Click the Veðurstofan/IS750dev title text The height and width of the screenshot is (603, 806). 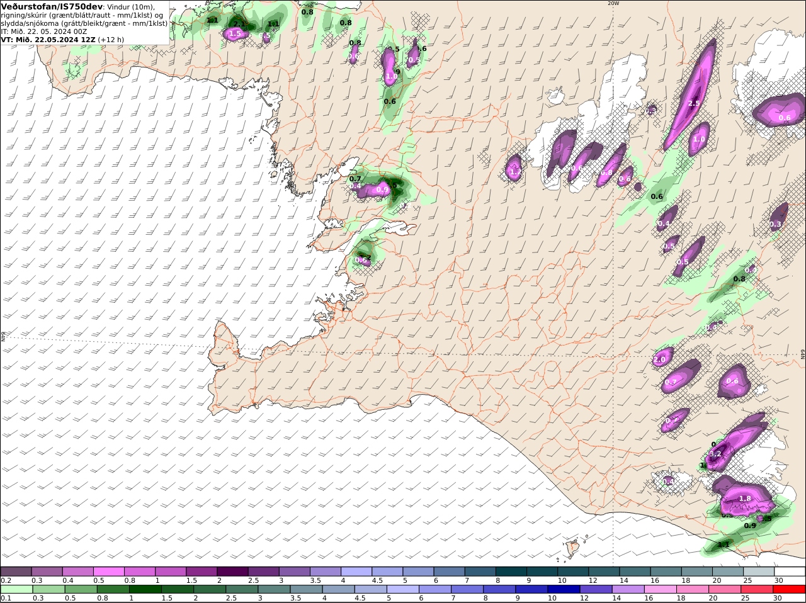pos(52,6)
